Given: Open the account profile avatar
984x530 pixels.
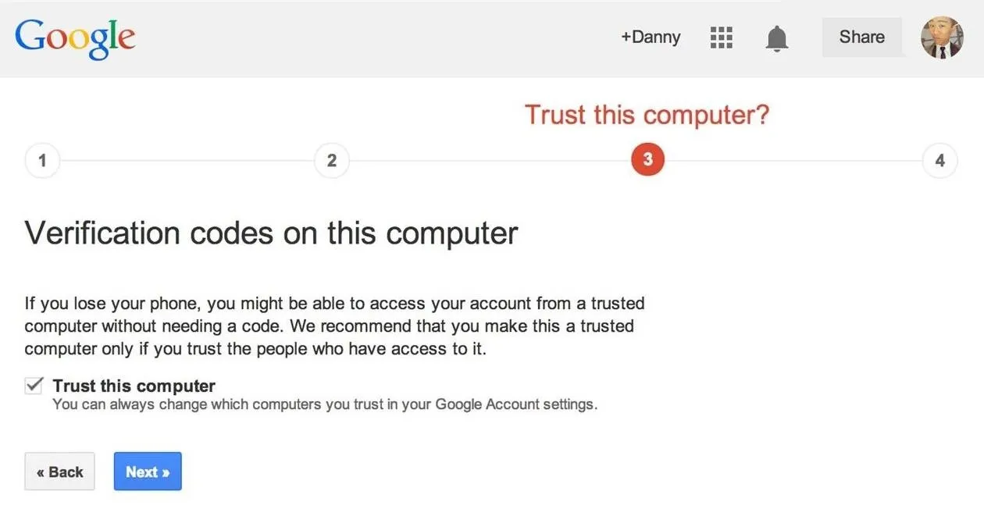Looking at the screenshot, I should tap(942, 37).
